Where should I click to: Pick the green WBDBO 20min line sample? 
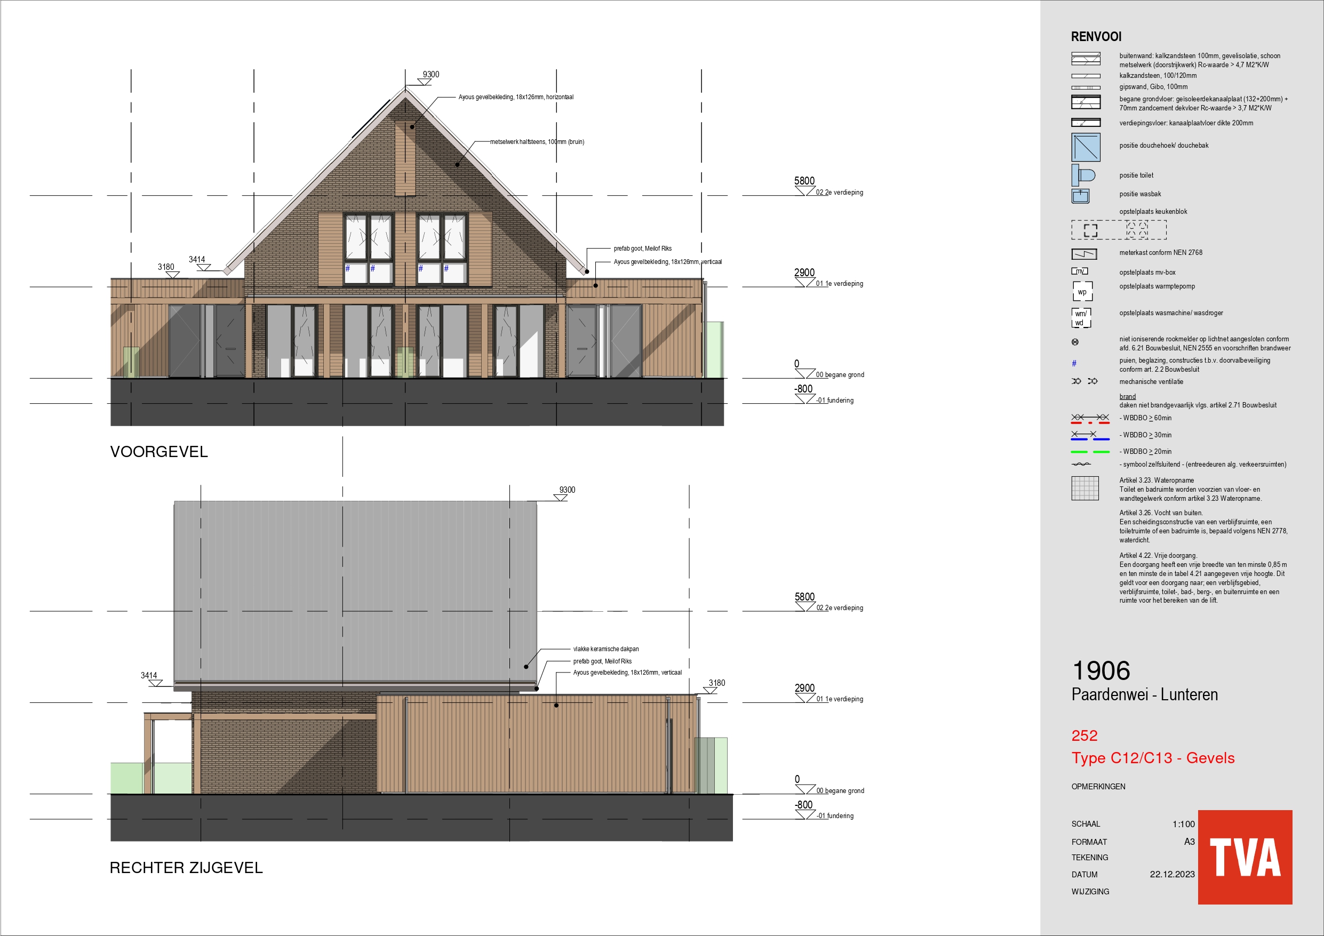pos(1090,452)
